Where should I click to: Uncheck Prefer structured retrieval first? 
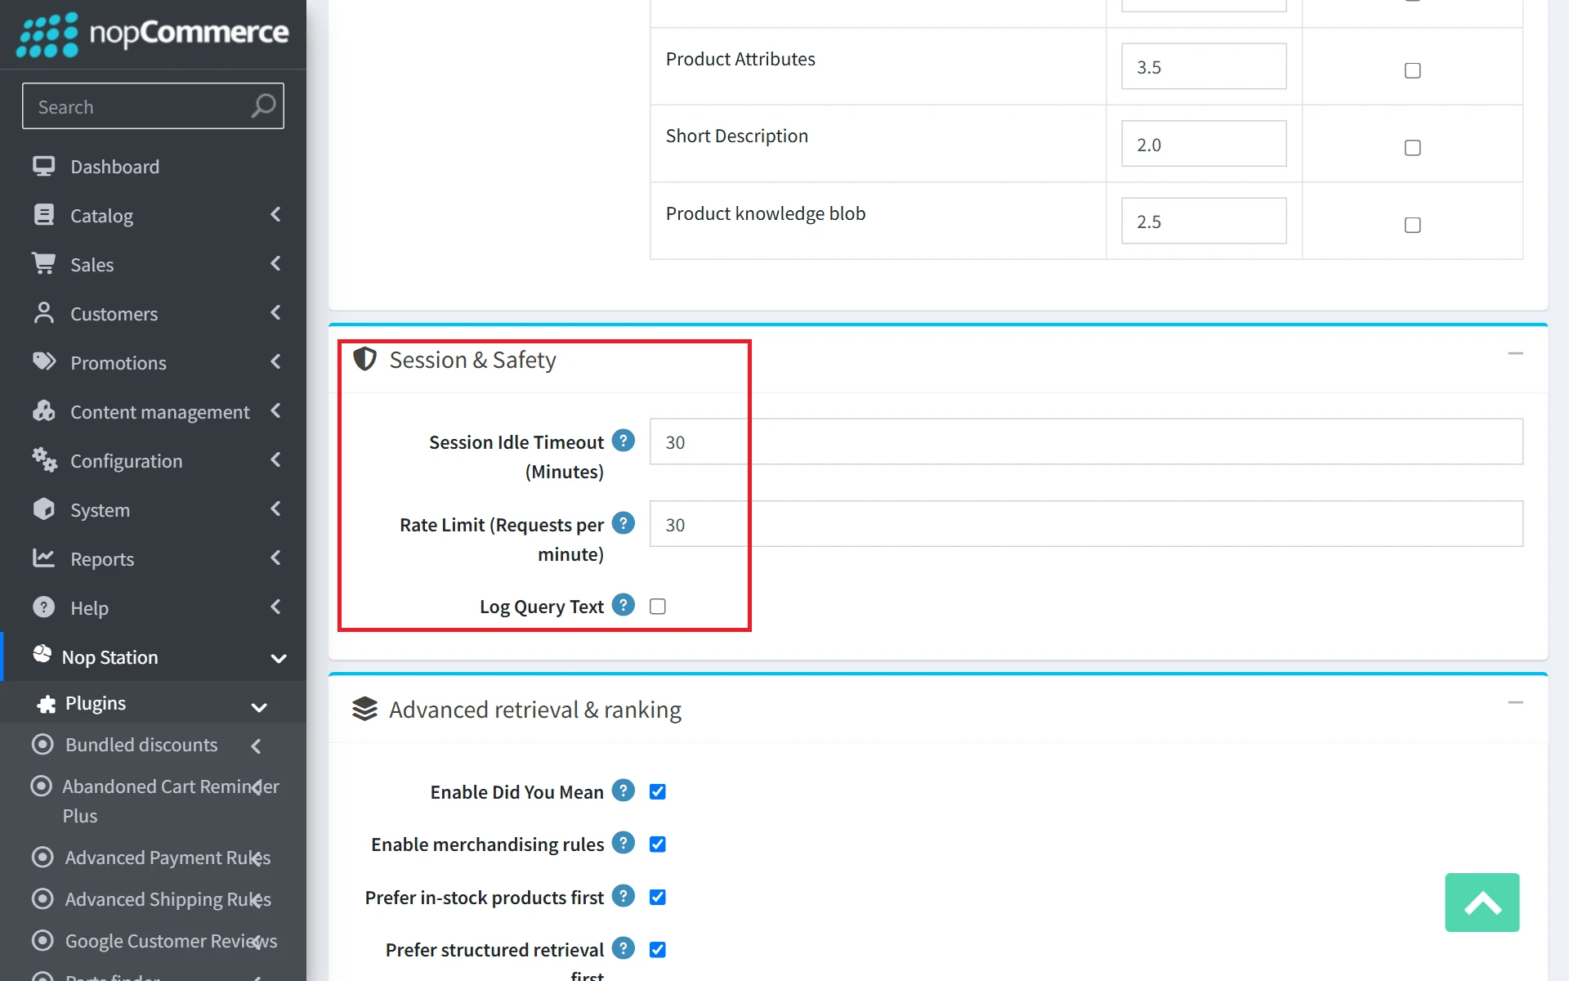click(x=657, y=949)
